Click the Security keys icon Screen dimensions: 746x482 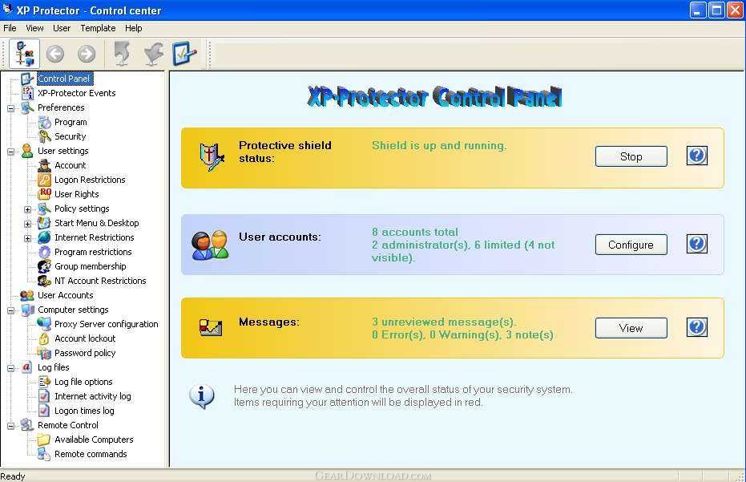tap(44, 136)
